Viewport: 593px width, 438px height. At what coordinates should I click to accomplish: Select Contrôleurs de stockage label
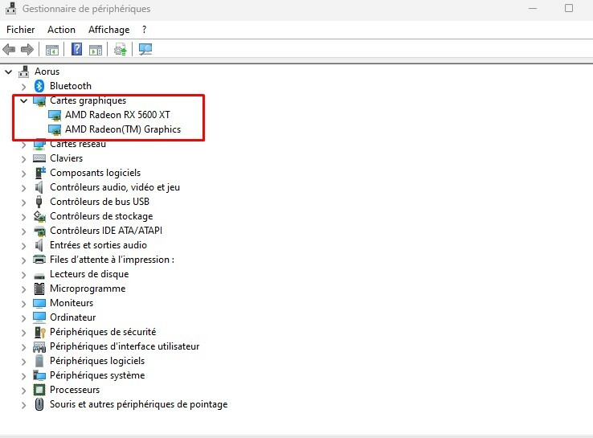(x=101, y=216)
